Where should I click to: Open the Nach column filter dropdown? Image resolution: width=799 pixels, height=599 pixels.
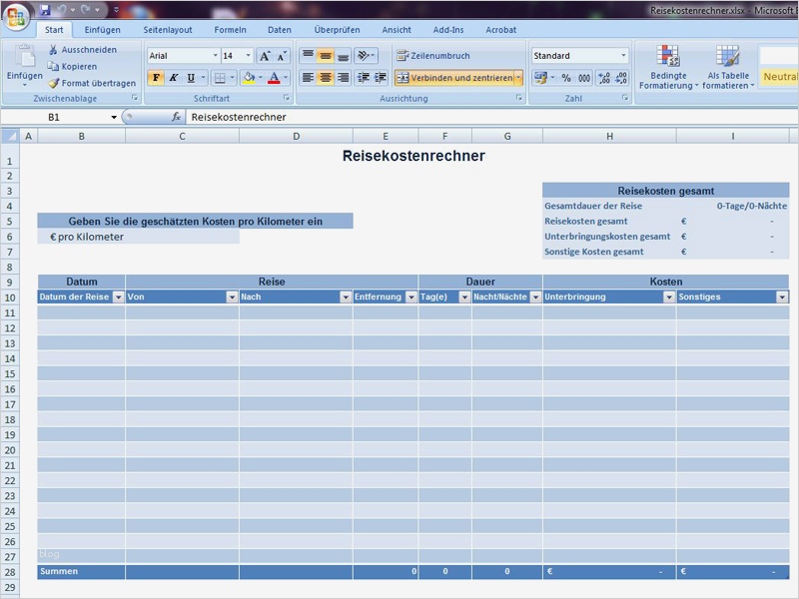[x=346, y=297]
